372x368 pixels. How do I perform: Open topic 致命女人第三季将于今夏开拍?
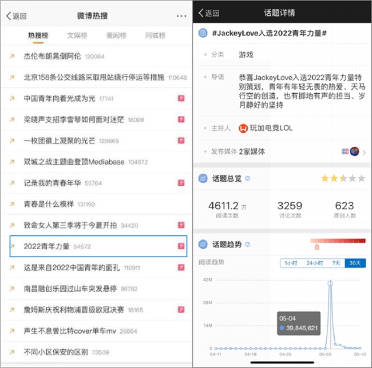[x=96, y=225]
